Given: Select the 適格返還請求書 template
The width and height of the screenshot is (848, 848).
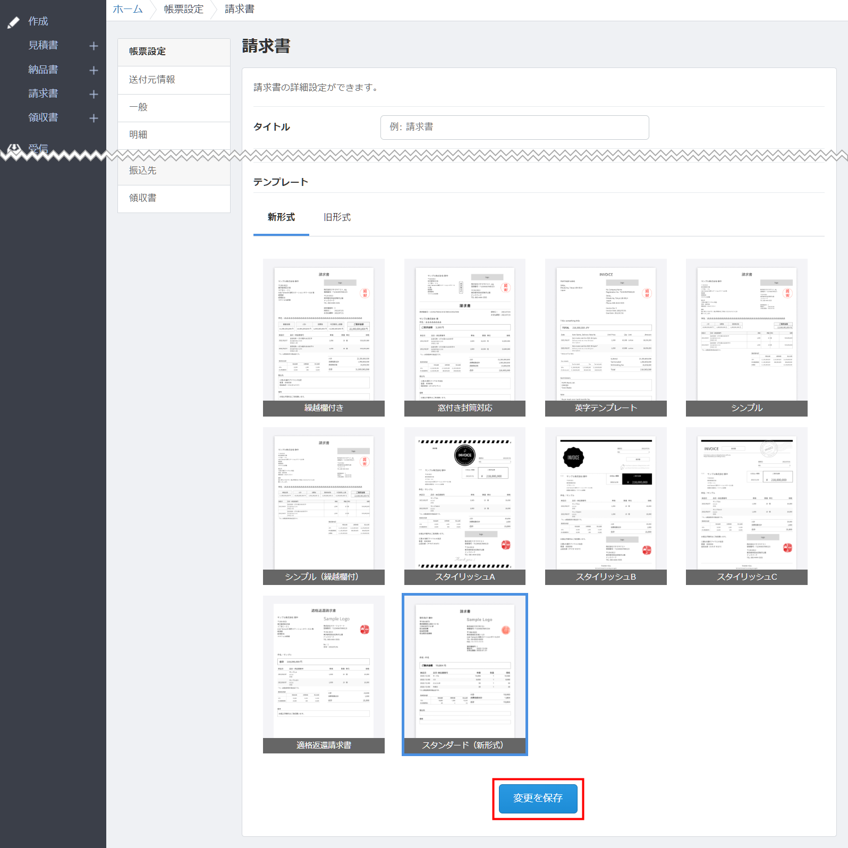Looking at the screenshot, I should (x=324, y=674).
